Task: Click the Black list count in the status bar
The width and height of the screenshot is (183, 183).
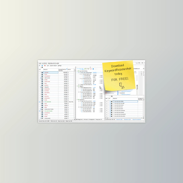Action: [x=69, y=121]
